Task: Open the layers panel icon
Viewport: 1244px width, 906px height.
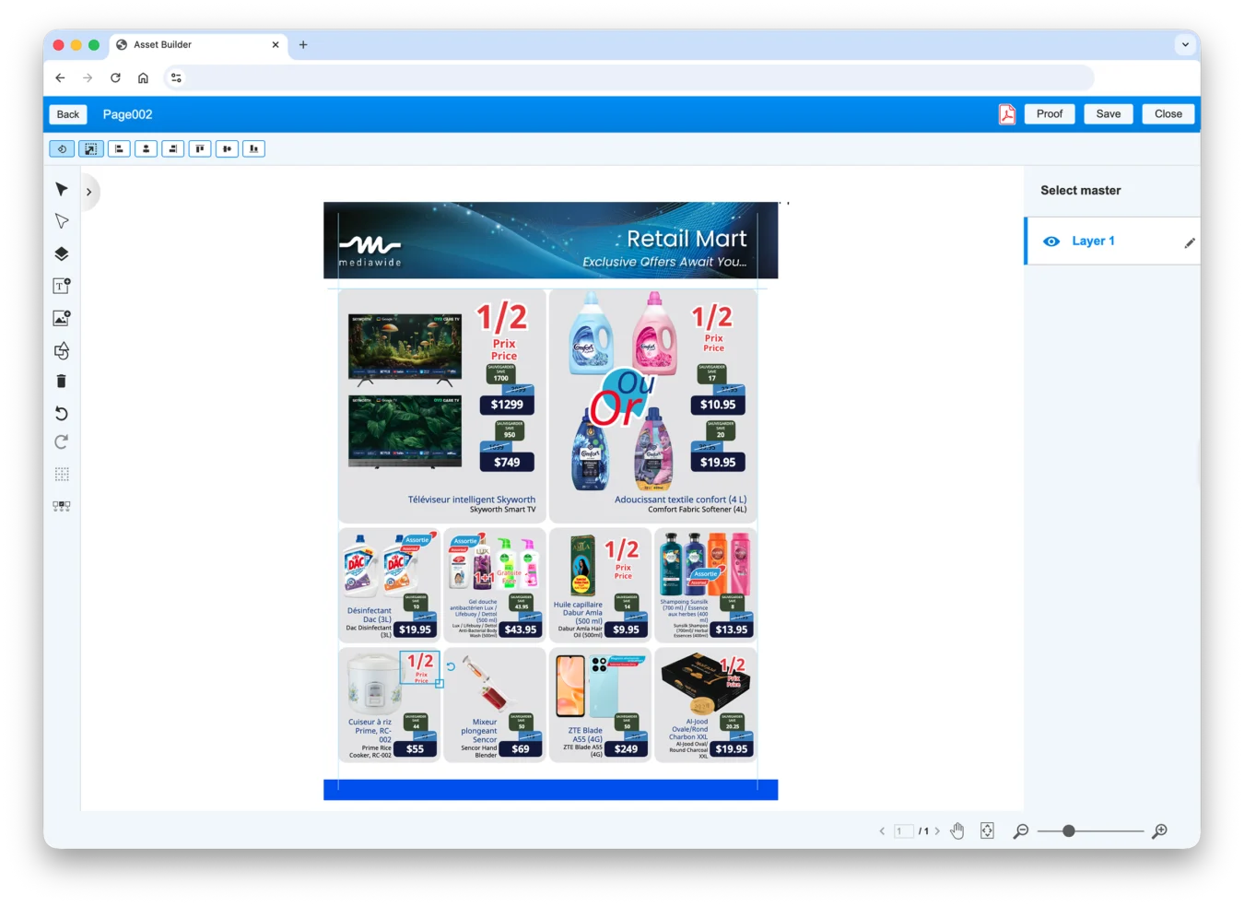Action: [x=61, y=253]
